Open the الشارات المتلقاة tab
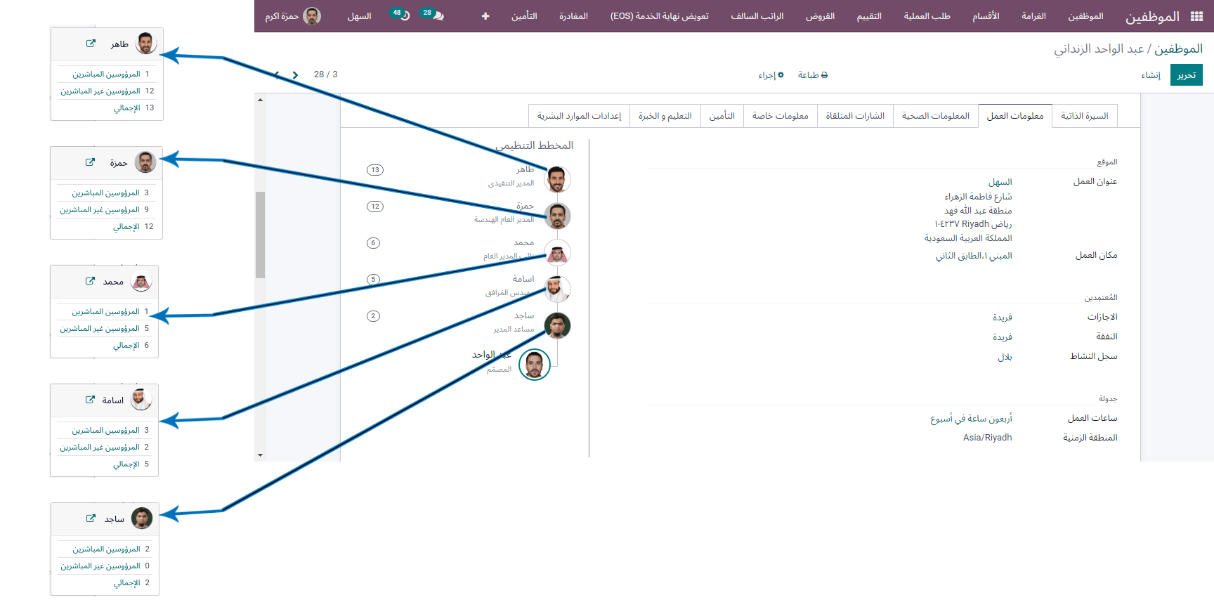Viewport: 1214px width, 607px height. click(x=855, y=116)
